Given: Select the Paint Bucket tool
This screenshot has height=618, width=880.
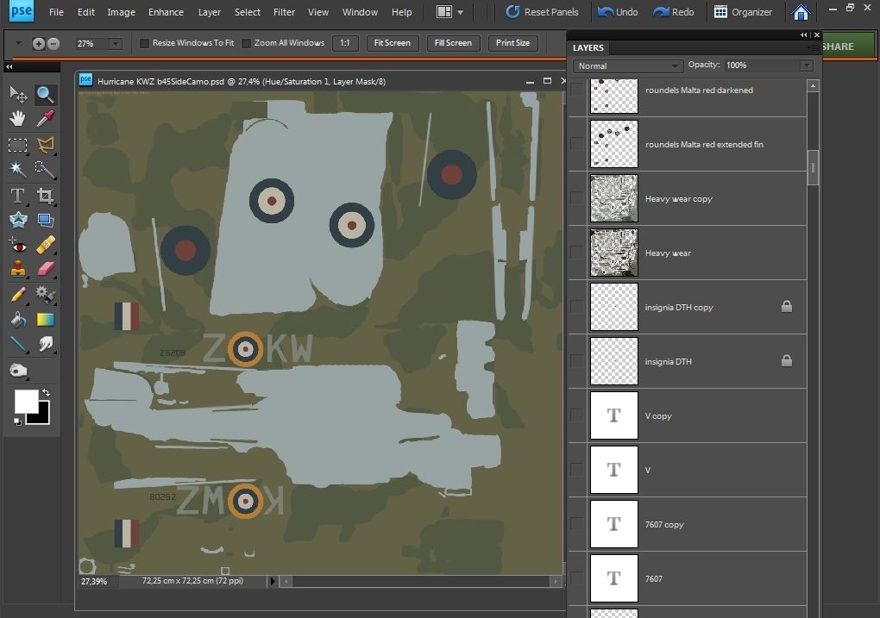Looking at the screenshot, I should [x=17, y=320].
